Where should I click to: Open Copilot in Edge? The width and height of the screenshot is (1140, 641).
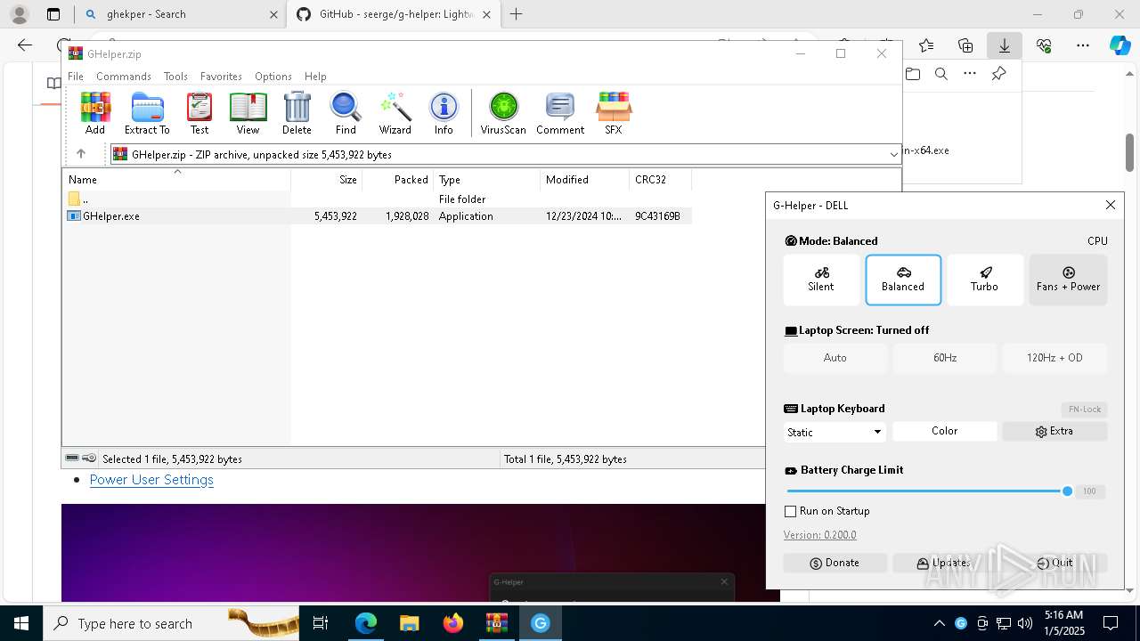1120,45
